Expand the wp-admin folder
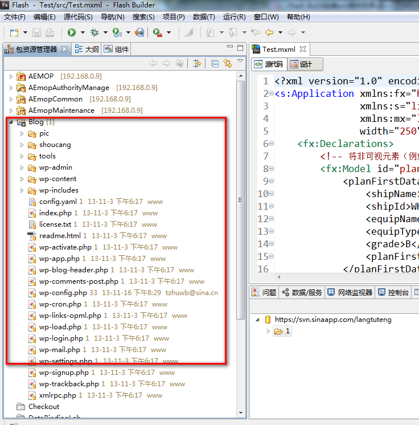The height and width of the screenshot is (425, 419). coord(22,167)
